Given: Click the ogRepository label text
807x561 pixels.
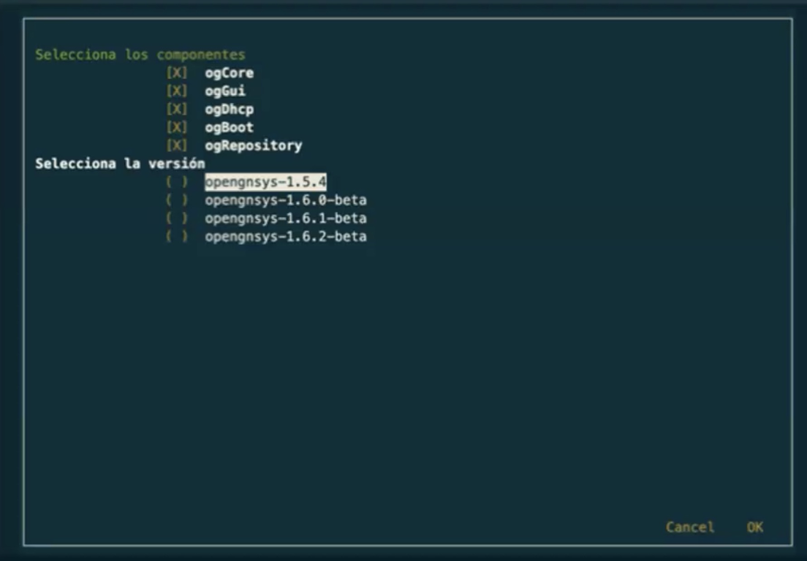Looking at the screenshot, I should [253, 145].
